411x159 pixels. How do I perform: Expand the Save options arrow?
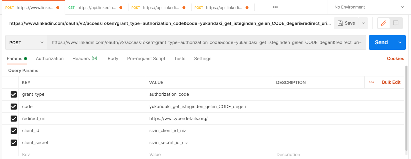click(x=363, y=23)
